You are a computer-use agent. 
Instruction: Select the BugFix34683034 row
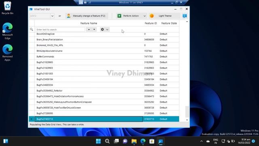point(104,85)
